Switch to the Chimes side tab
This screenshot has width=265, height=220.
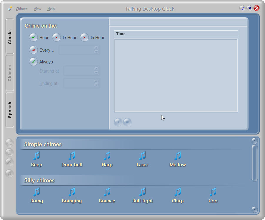click(10, 73)
